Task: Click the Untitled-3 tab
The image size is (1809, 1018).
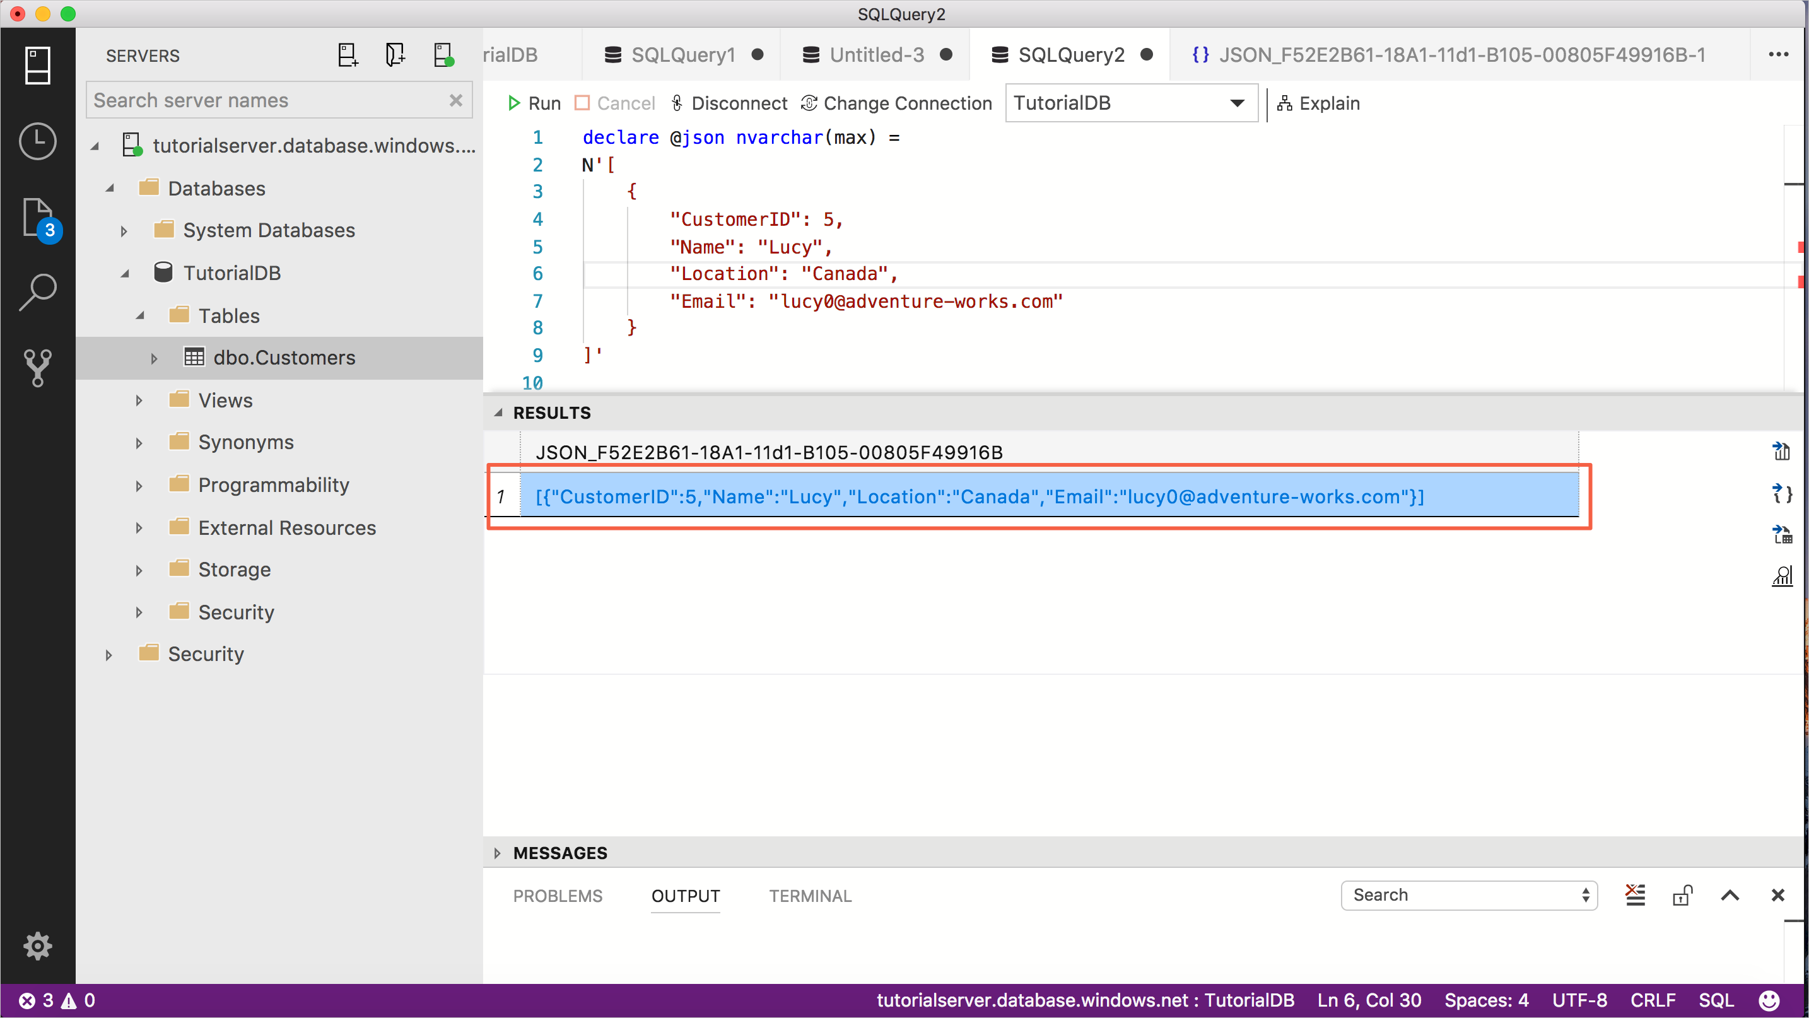Action: (x=874, y=55)
